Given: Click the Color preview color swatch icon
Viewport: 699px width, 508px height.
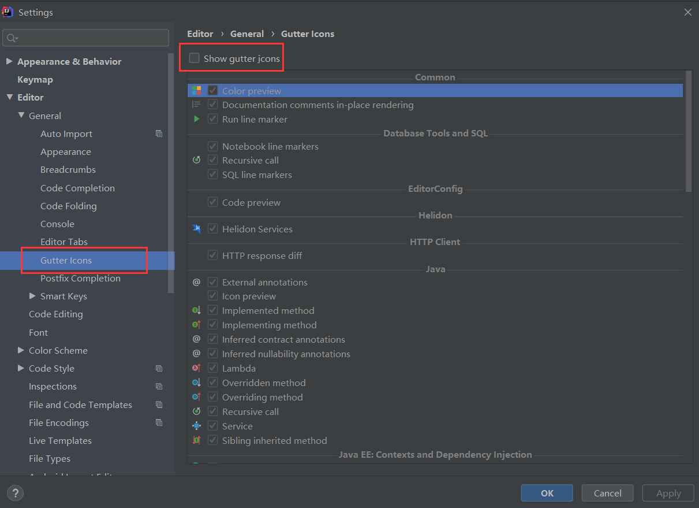Looking at the screenshot, I should (196, 90).
